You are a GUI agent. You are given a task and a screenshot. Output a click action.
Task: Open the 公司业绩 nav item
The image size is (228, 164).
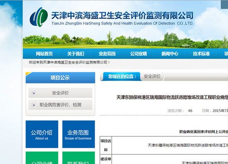tap(138, 54)
